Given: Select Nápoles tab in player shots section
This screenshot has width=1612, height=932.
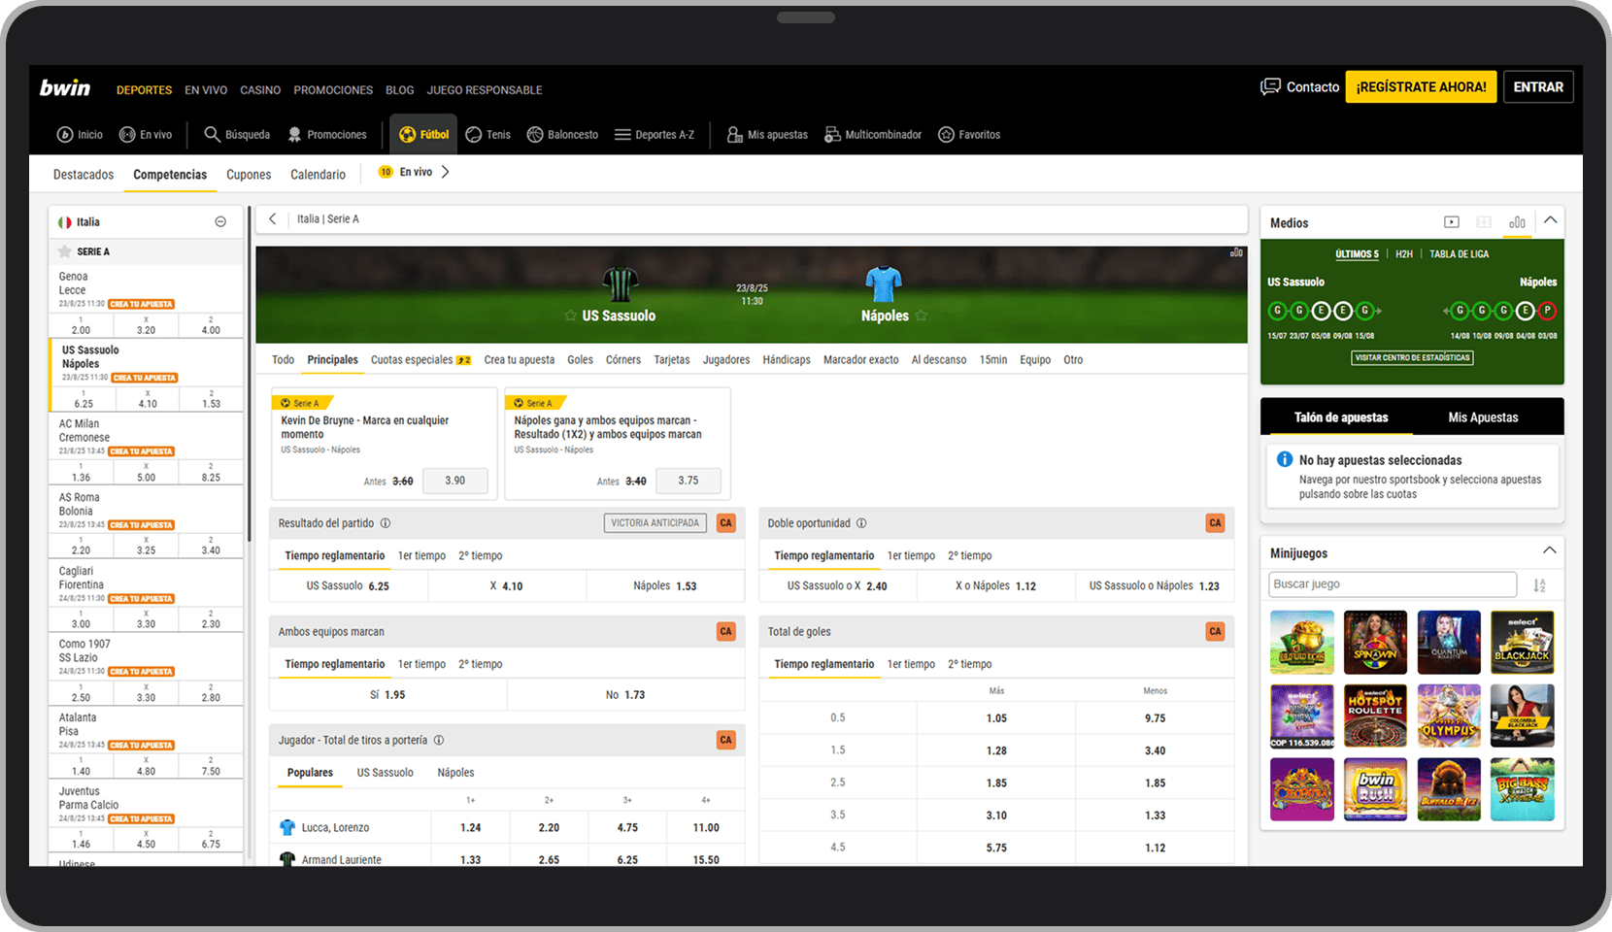Looking at the screenshot, I should (455, 773).
